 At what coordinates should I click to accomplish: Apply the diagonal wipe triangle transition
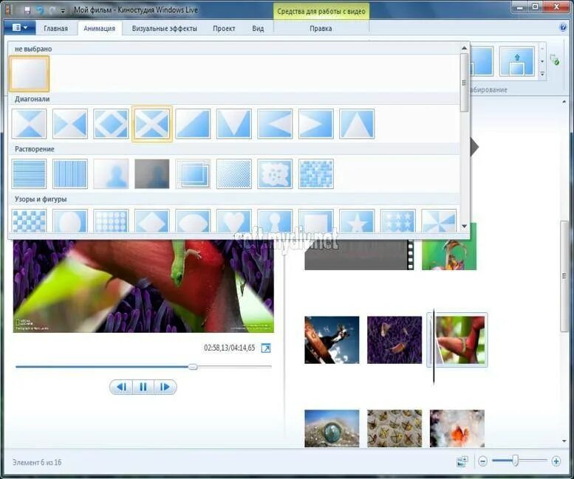coord(193,124)
